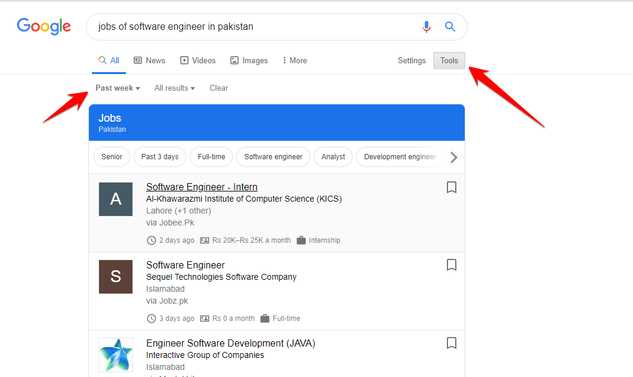This screenshot has width=633, height=377.
Task: Start voice search with microphone icon
Action: 426,27
